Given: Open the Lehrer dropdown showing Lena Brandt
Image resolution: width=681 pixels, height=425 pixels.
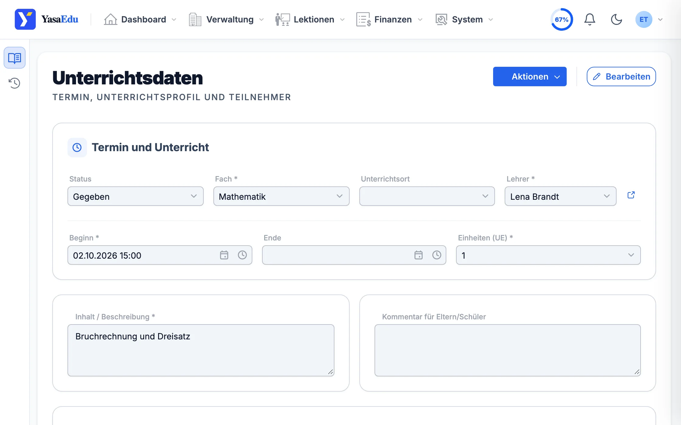Looking at the screenshot, I should click(x=560, y=196).
